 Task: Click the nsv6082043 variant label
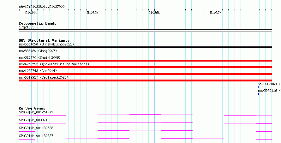[x=269, y=84]
